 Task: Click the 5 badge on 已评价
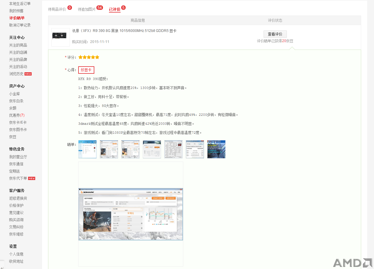click(123, 7)
